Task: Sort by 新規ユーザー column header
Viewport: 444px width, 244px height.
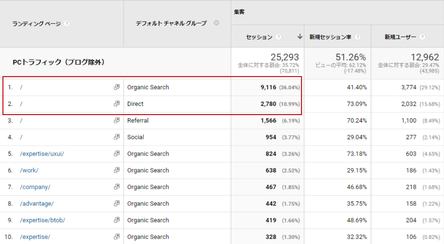Action: [400, 37]
